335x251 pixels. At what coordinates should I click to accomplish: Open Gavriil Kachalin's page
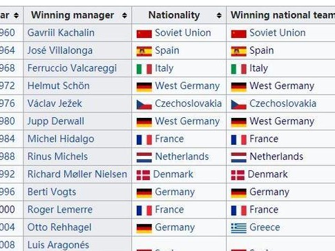61,32
